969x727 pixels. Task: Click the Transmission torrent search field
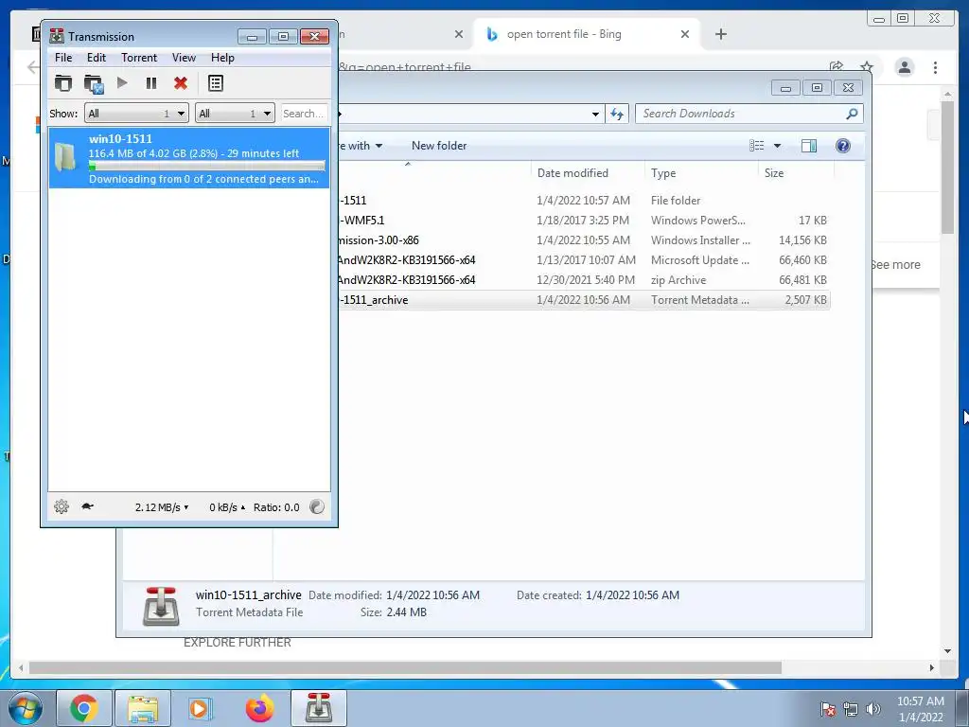pyautogui.click(x=304, y=114)
